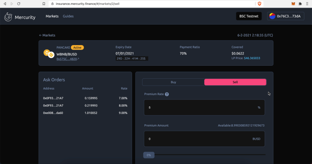The height and width of the screenshot is (164, 312).
Task: Click the BSC Testnet network button
Action: coord(249,16)
